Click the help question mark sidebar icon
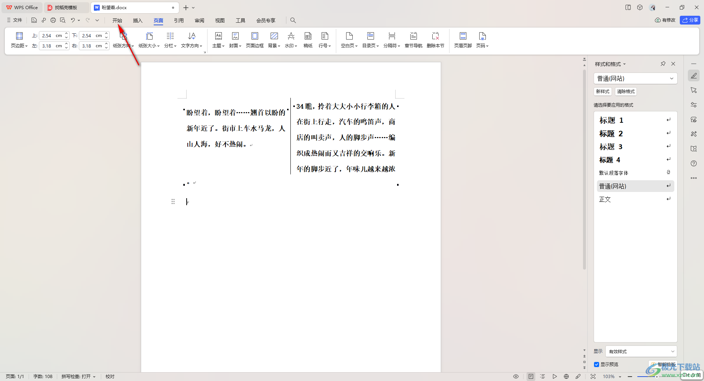 (x=694, y=163)
